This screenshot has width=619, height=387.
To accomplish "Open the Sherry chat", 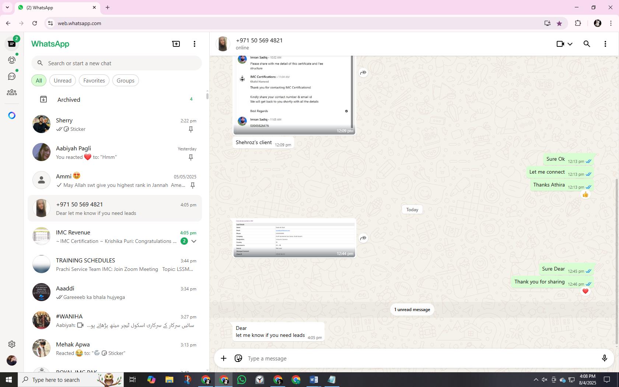I will (115, 125).
